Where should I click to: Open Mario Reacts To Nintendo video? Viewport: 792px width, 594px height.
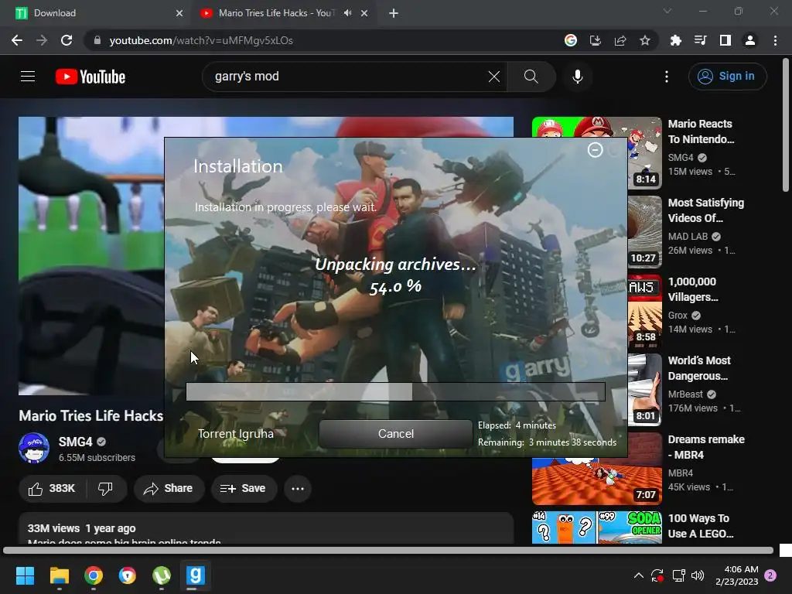click(701, 131)
